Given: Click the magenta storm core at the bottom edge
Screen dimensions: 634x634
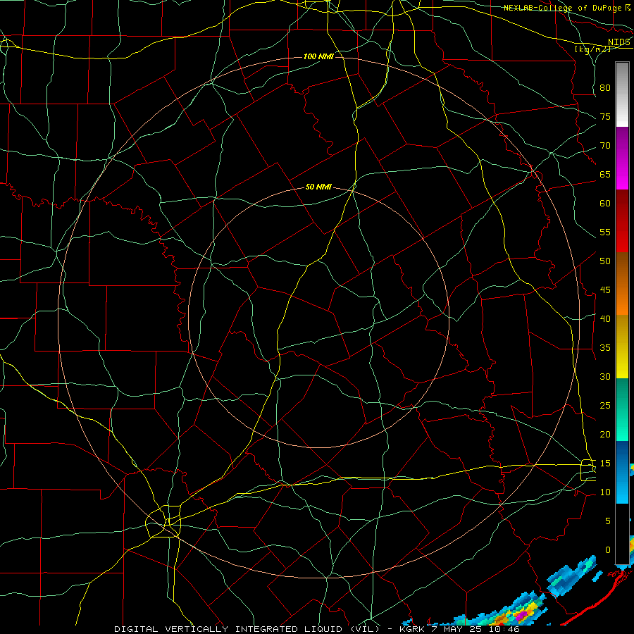Looking at the screenshot, I should tap(522, 615).
